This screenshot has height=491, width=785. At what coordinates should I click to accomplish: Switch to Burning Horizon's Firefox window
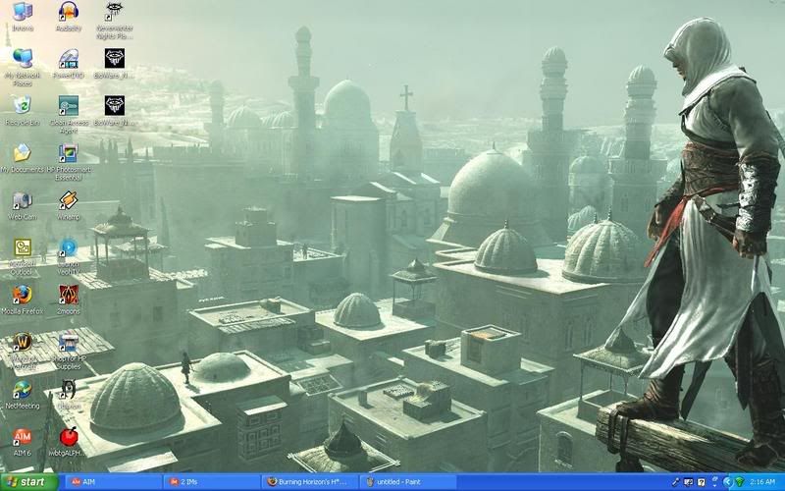tap(310, 482)
